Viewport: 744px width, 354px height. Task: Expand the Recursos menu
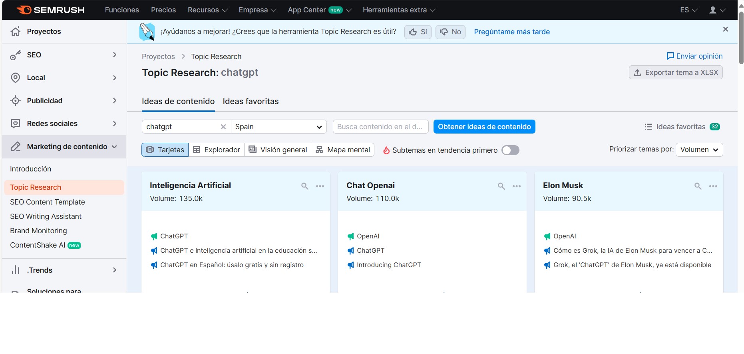[208, 10]
